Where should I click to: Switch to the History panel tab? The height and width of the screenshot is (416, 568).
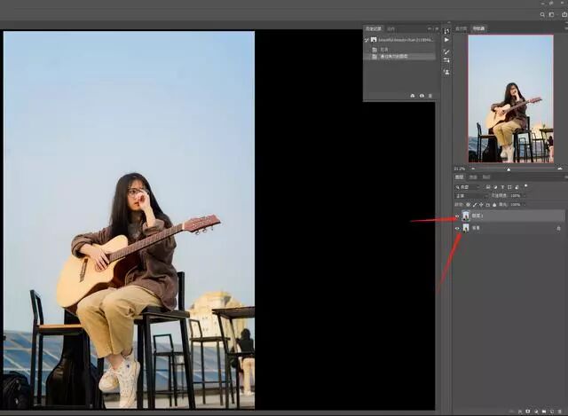point(373,28)
